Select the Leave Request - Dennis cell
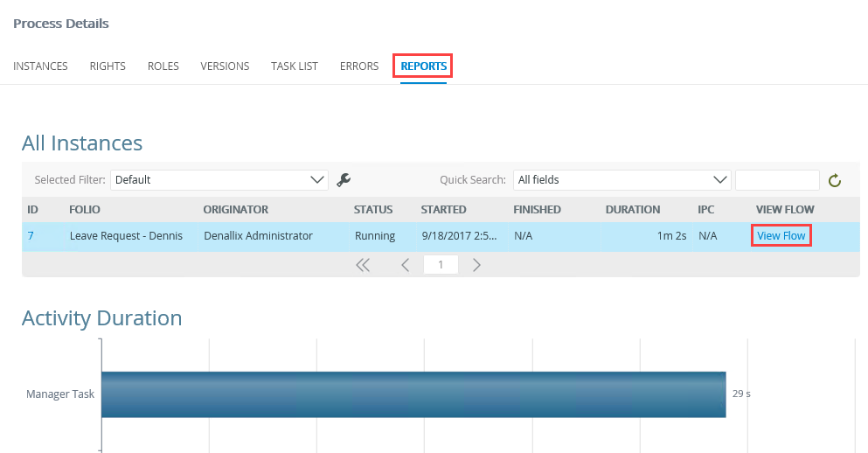Screen dimensions: 868x453 tap(126, 236)
